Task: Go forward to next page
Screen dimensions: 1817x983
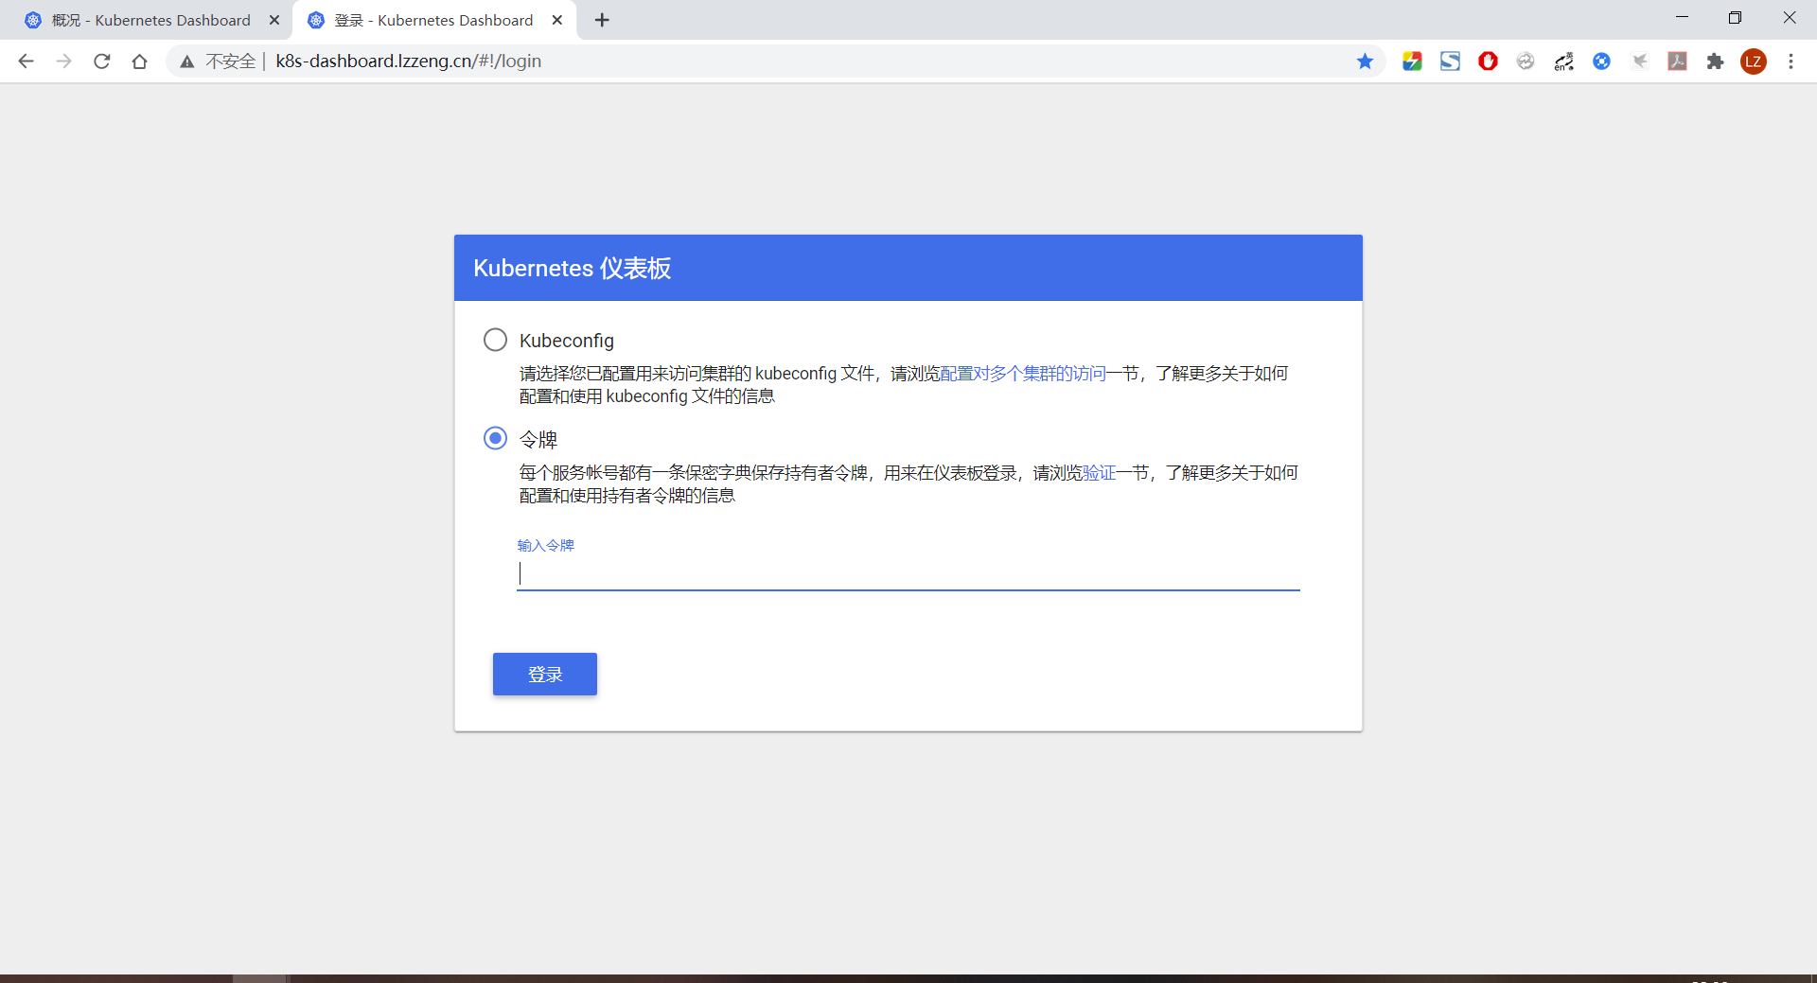Action: pos(64,61)
